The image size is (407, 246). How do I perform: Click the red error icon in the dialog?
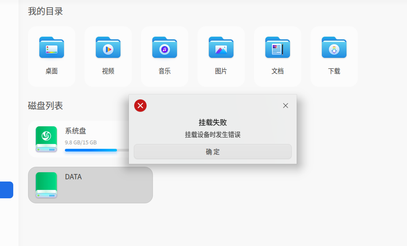click(x=140, y=106)
